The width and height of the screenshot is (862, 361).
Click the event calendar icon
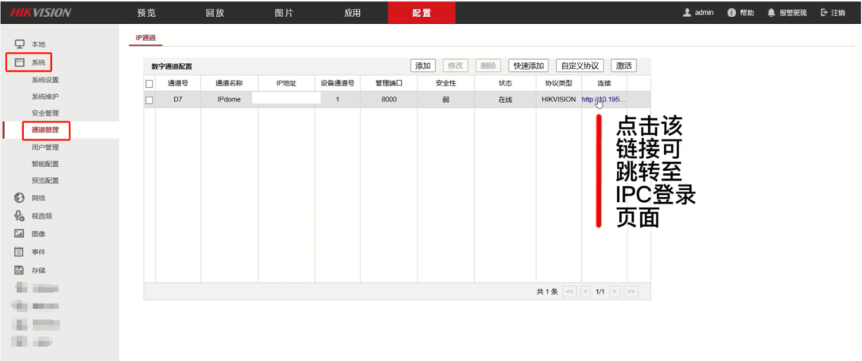pos(20,252)
